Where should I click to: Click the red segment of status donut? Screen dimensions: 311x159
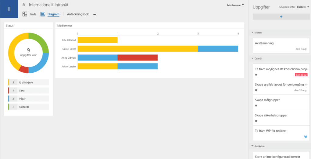tap(24, 69)
